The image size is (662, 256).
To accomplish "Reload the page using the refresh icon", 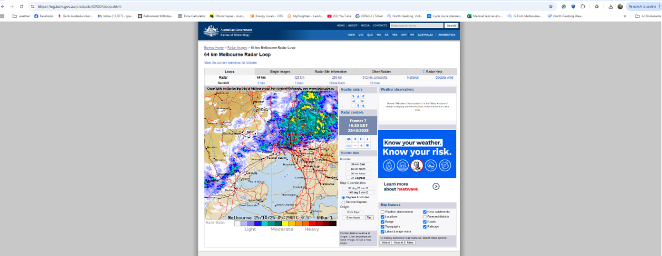I will point(22,7).
